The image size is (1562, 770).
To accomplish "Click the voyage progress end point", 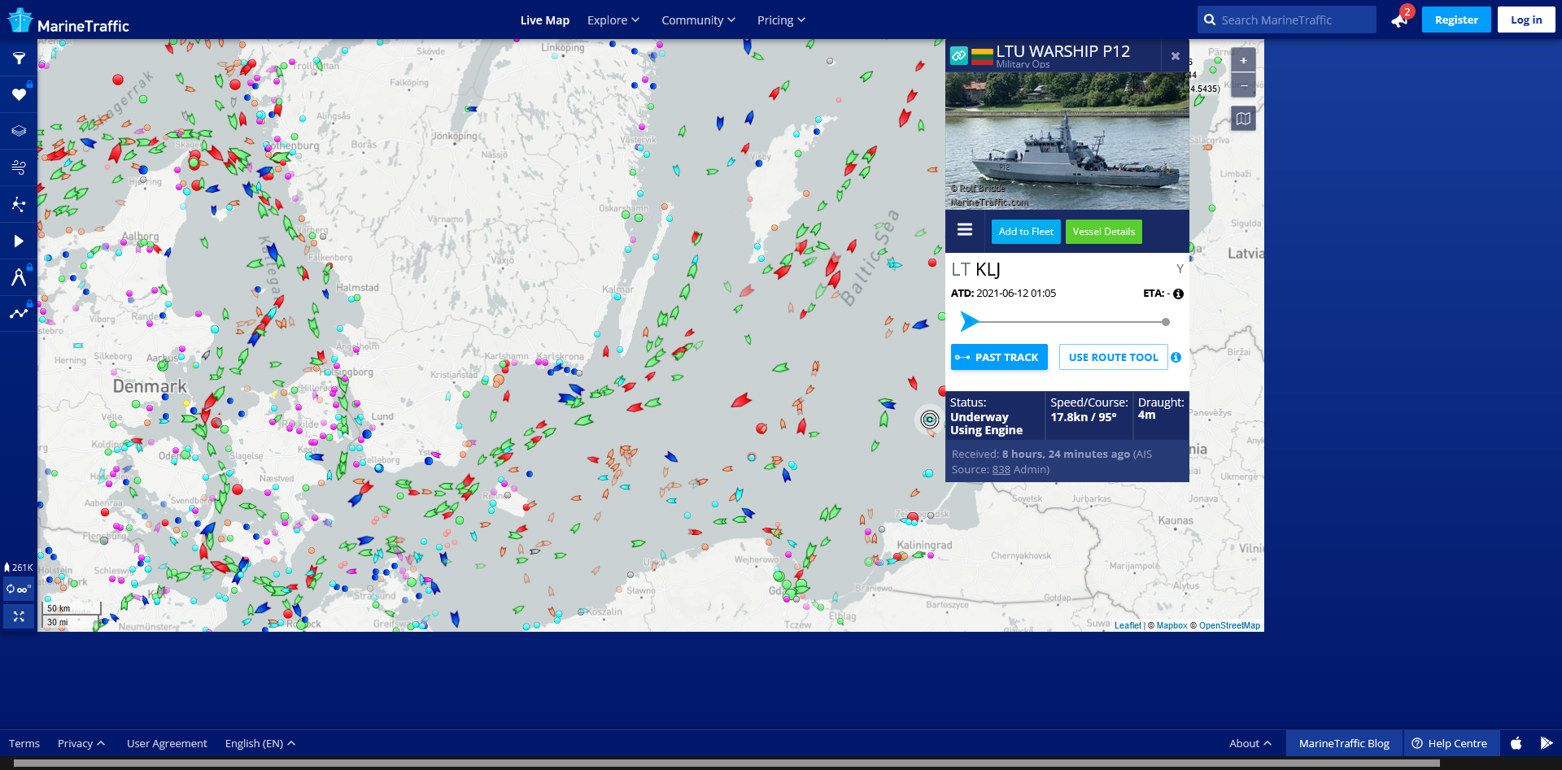I will (x=1166, y=322).
